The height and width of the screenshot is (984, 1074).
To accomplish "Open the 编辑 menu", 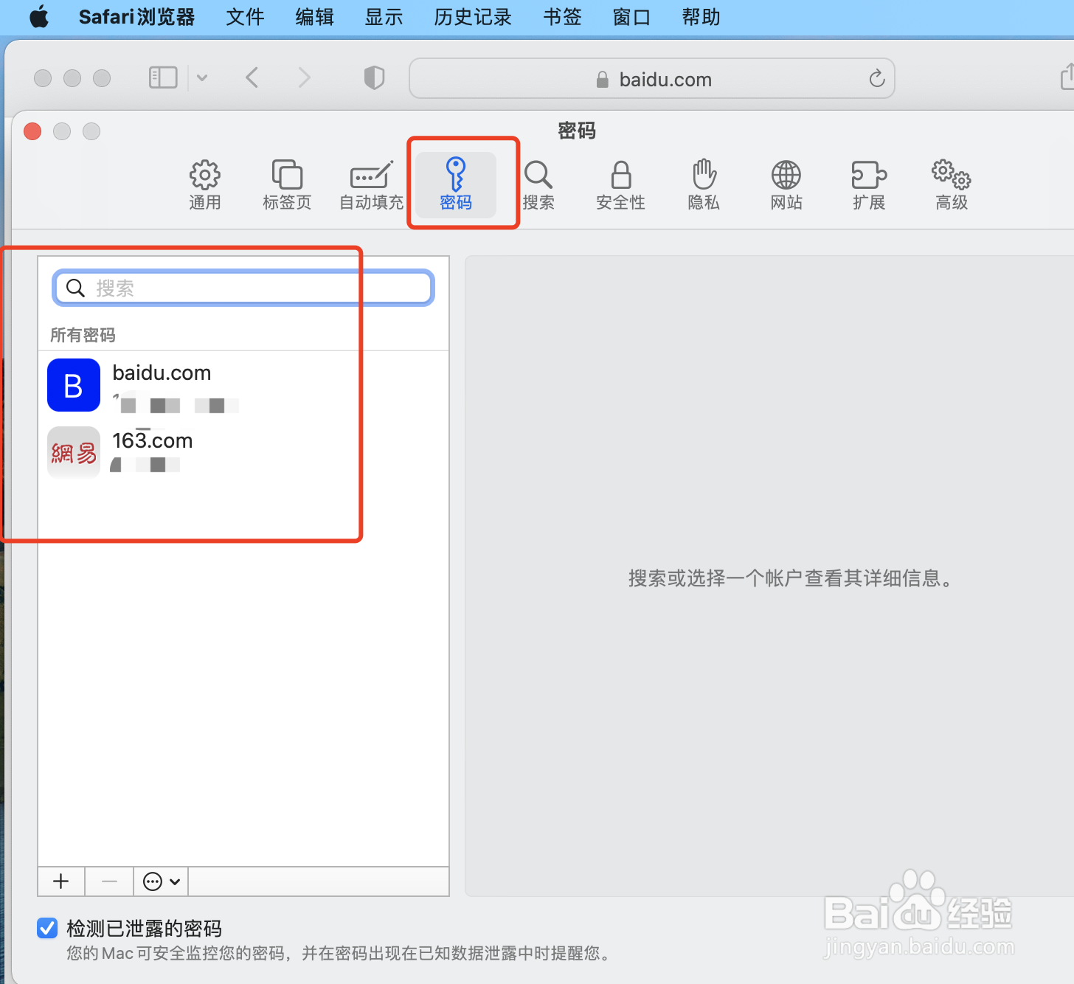I will pos(314,17).
